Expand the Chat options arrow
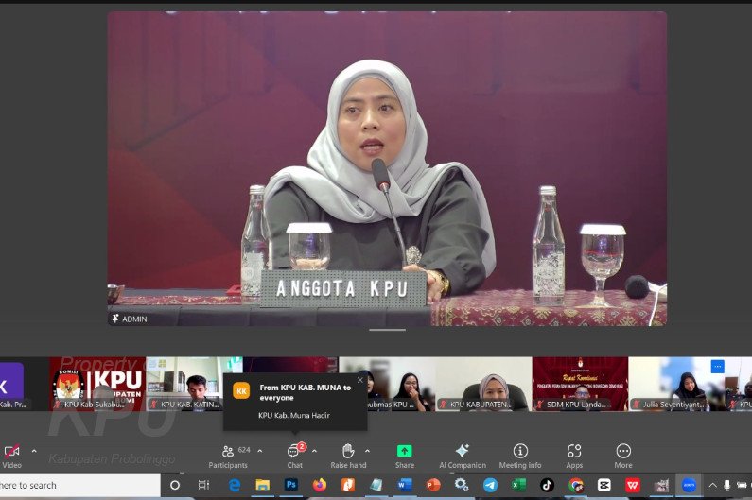 pyautogui.click(x=314, y=451)
